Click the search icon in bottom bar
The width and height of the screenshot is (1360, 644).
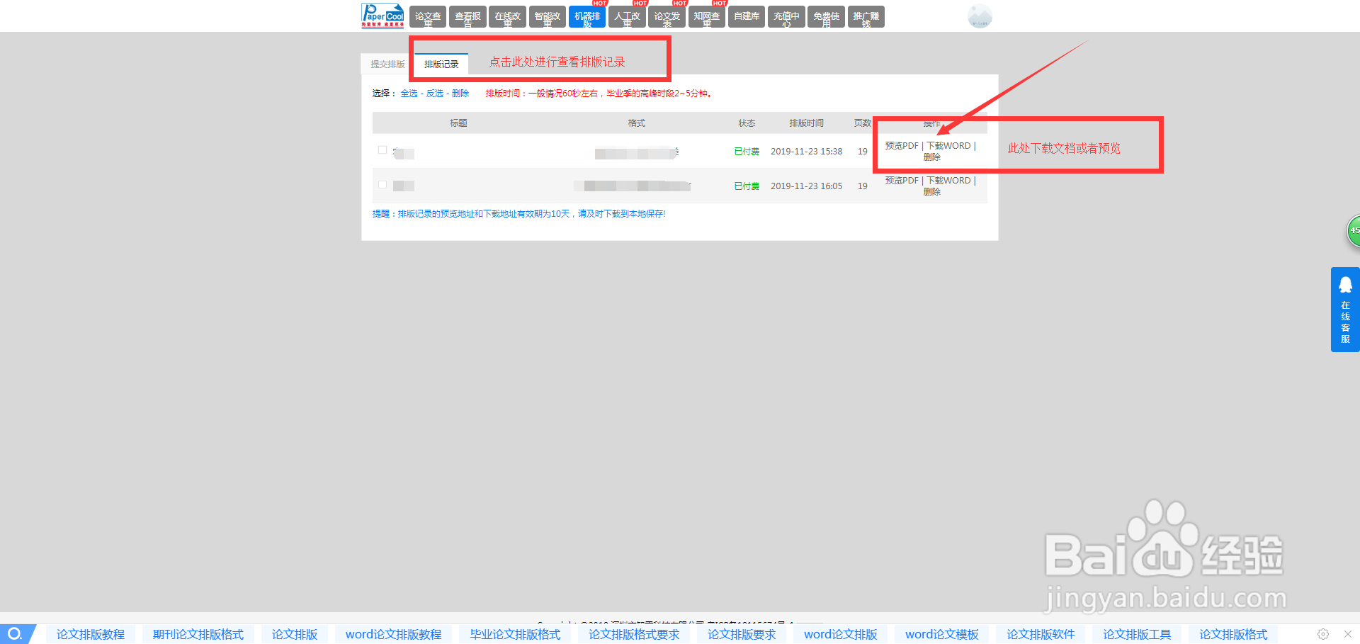(x=15, y=634)
